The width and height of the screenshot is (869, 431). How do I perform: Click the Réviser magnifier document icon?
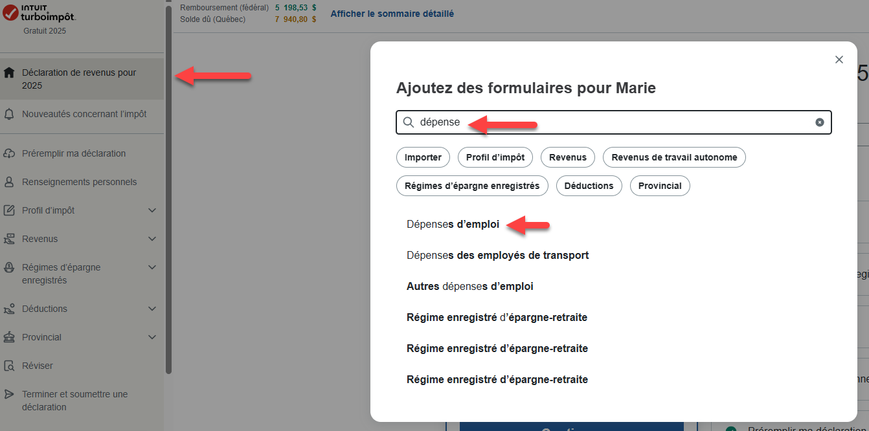pos(9,366)
